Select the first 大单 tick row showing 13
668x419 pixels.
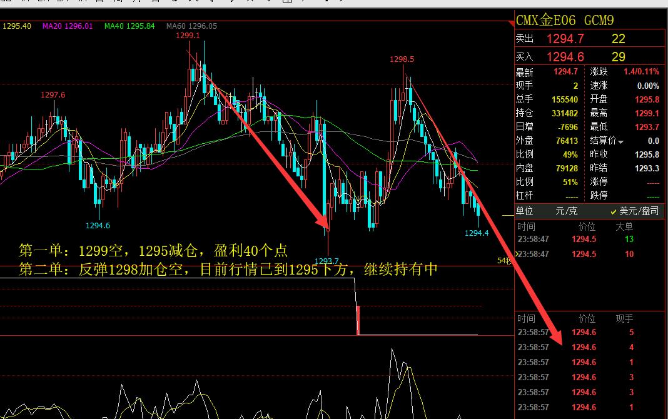(585, 239)
